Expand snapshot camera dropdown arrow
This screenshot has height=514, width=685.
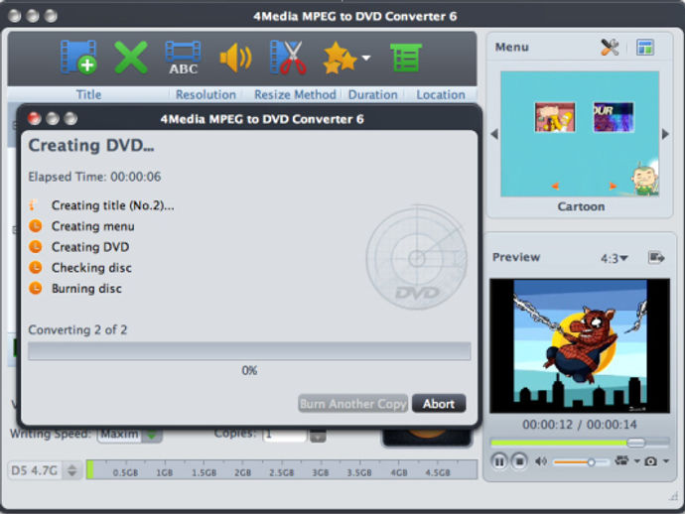click(666, 461)
